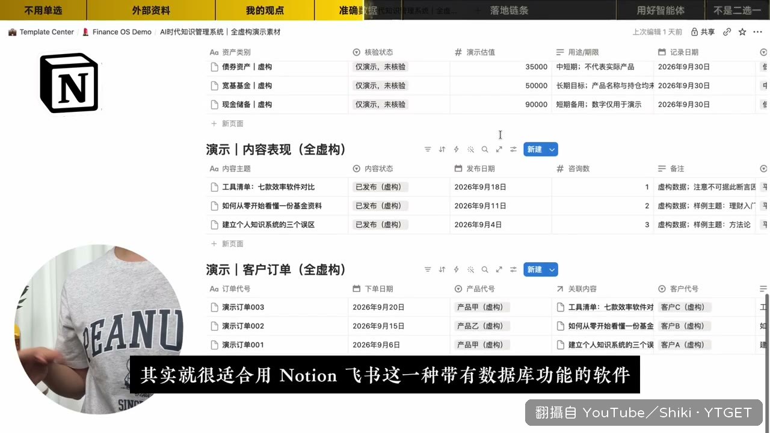Go to the 外部资料 chapter tab
Viewport: 770px width, 433px height.
tap(151, 10)
